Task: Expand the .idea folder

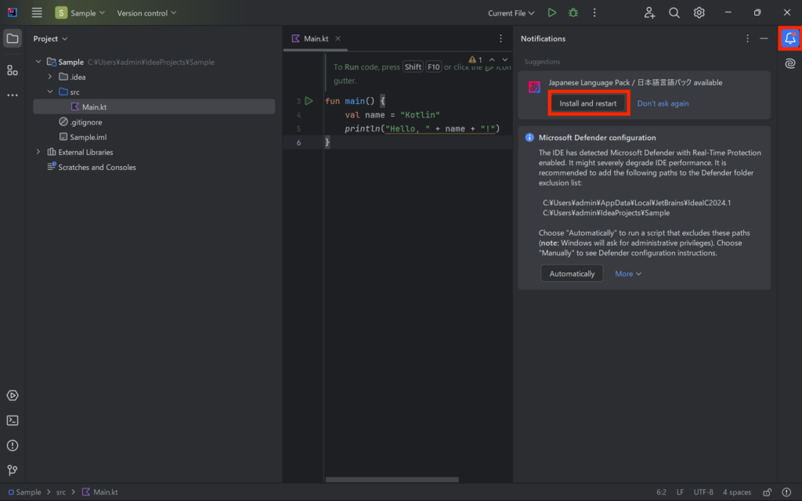Action: pyautogui.click(x=50, y=77)
